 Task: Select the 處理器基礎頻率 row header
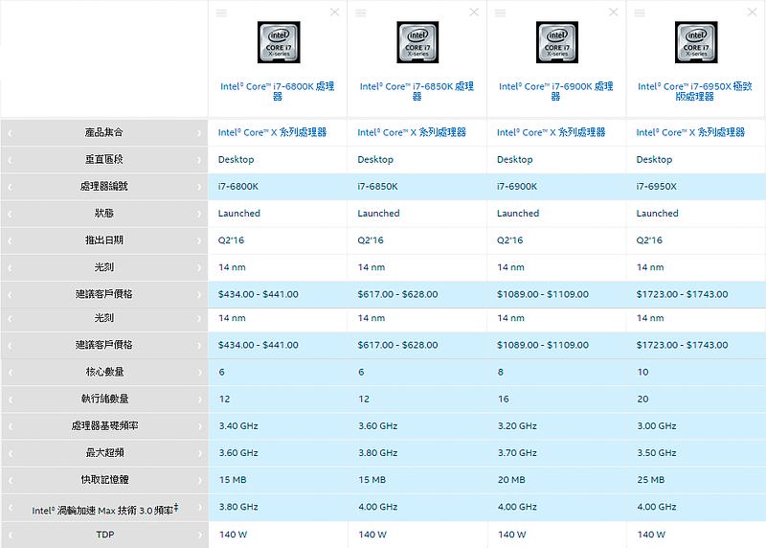(104, 425)
